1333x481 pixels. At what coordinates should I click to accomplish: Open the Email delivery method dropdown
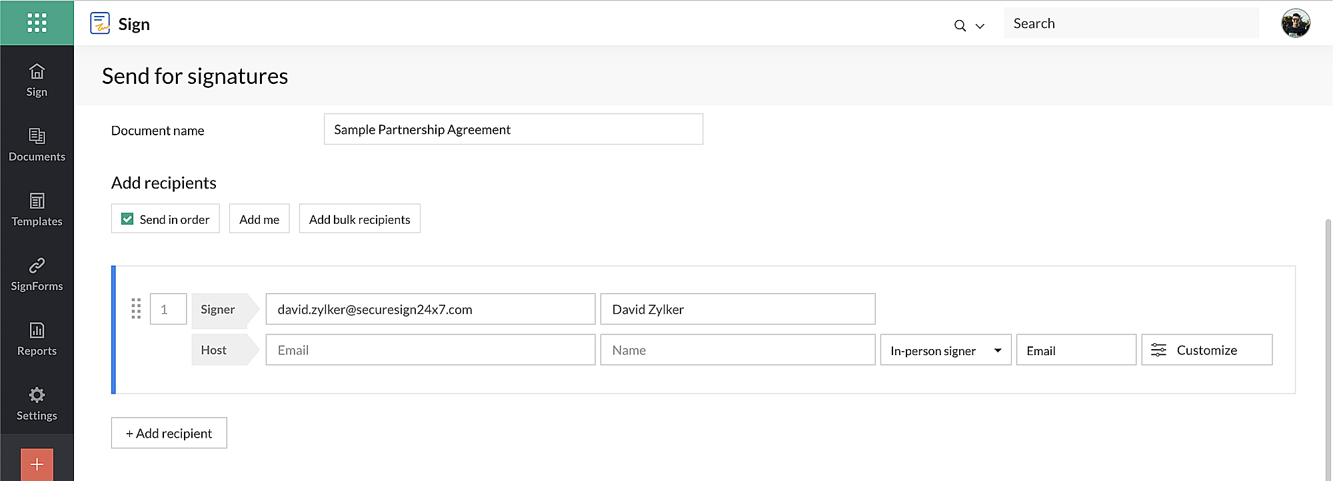click(1075, 350)
